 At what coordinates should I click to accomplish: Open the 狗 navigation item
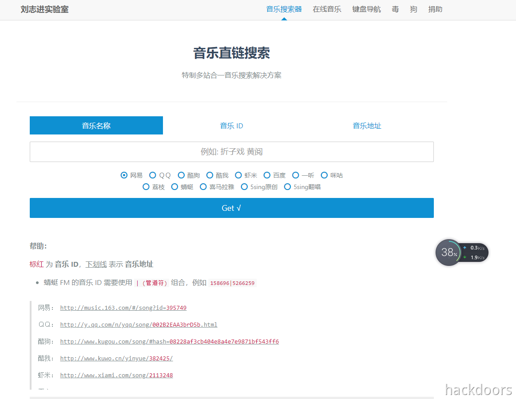[413, 9]
